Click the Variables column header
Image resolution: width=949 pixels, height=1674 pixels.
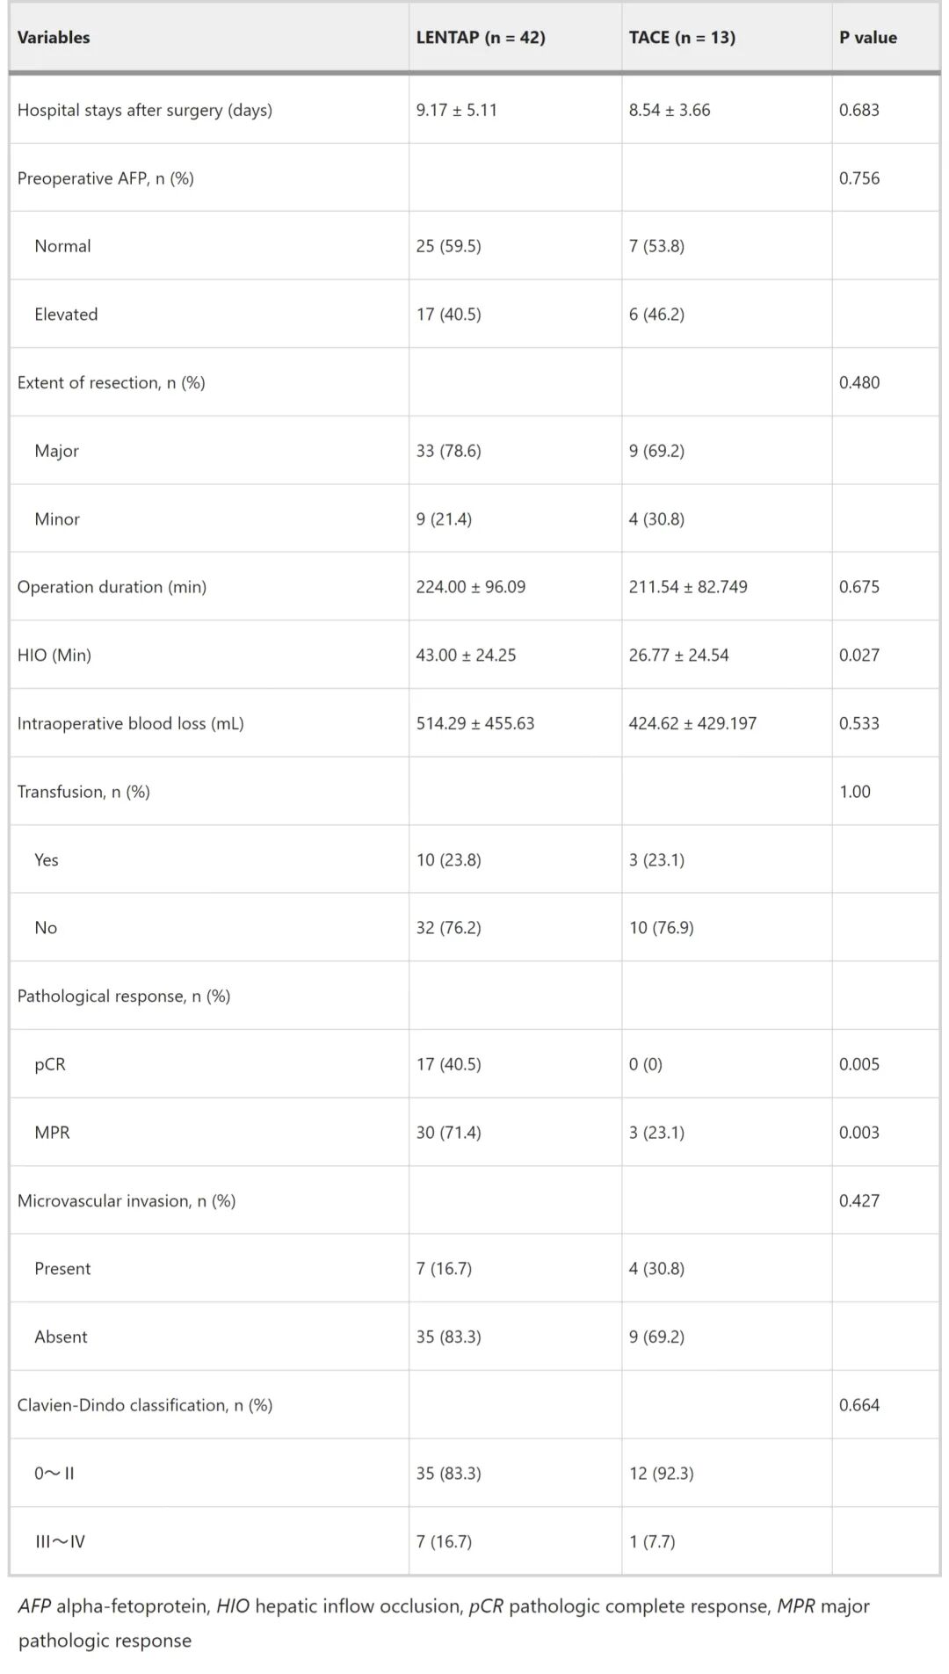pos(54,38)
